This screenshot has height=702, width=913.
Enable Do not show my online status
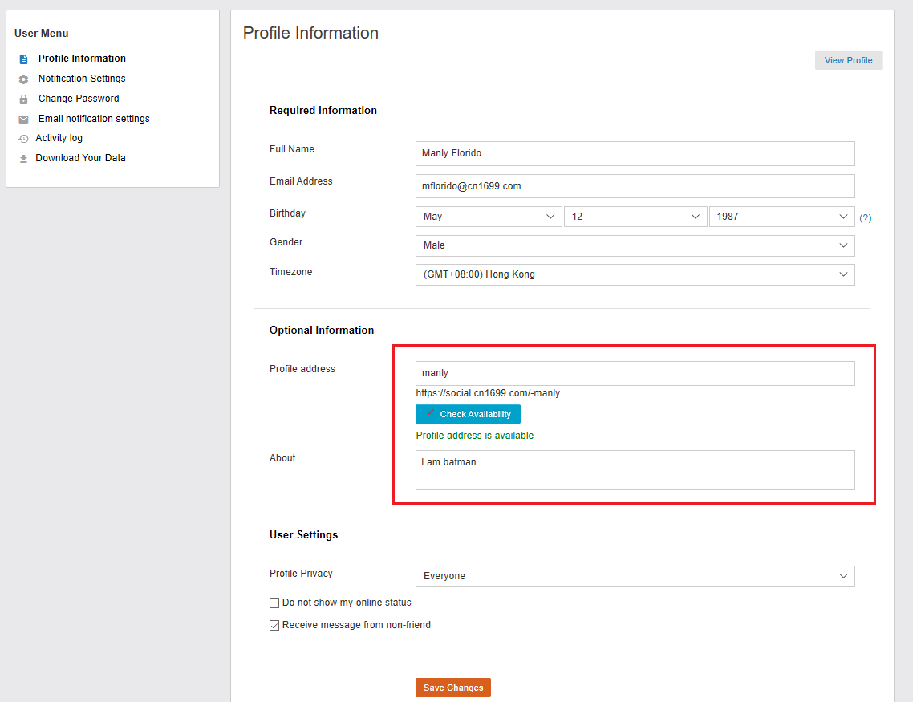click(x=274, y=603)
